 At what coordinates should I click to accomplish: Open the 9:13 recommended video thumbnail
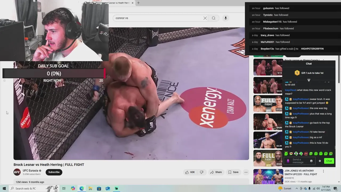click(x=268, y=67)
